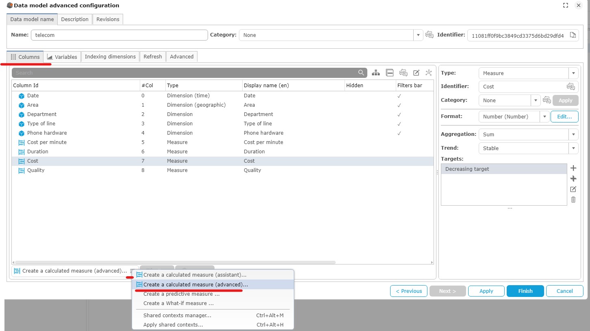This screenshot has width=590, height=331.
Task: Delete the selected target with the trash icon
Action: pos(573,200)
